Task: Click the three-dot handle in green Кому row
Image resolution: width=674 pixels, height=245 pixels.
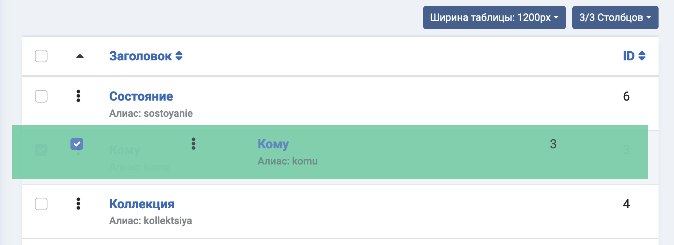Action: [x=194, y=144]
